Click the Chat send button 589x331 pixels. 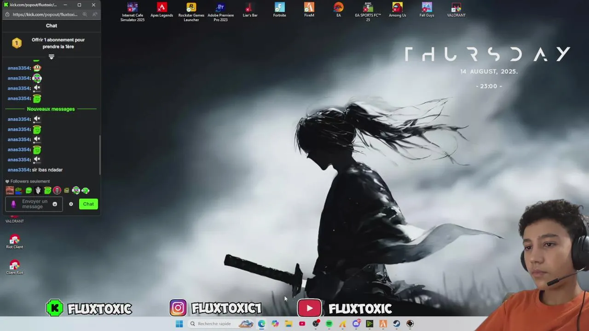coord(88,204)
